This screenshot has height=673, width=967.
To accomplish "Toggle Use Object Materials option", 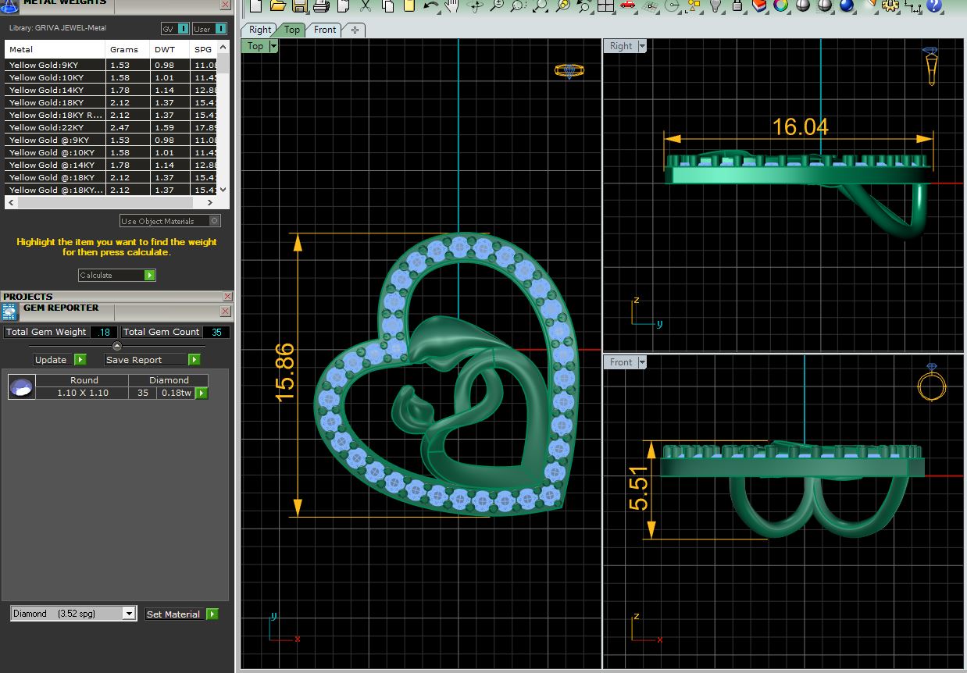I will 170,221.
